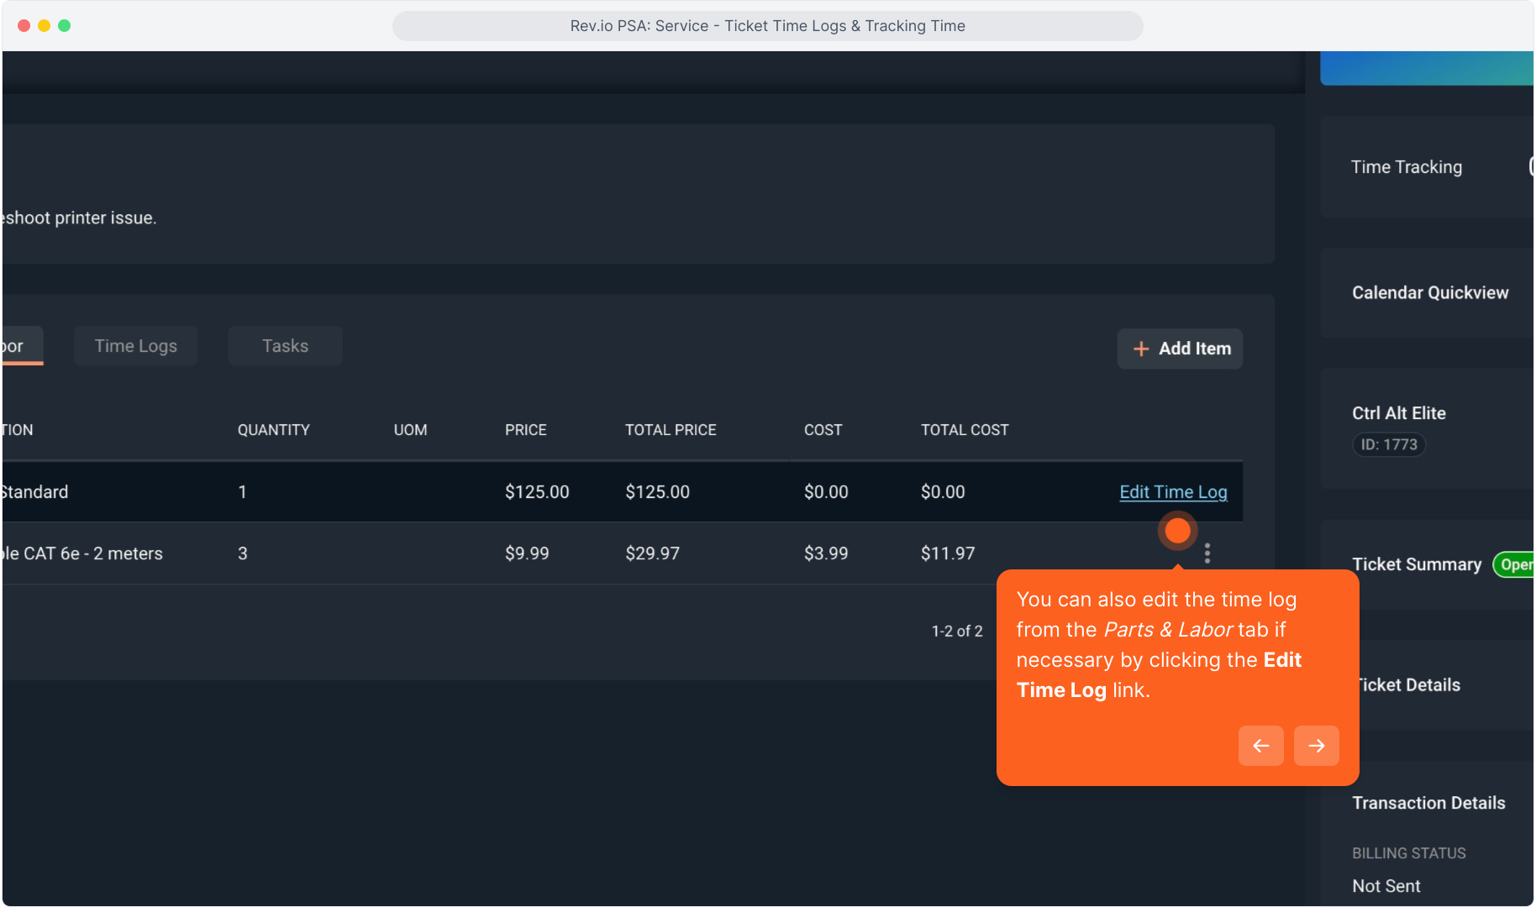Open the kebab menu for the CAT 6e row
This screenshot has height=907, width=1536.
1207,553
